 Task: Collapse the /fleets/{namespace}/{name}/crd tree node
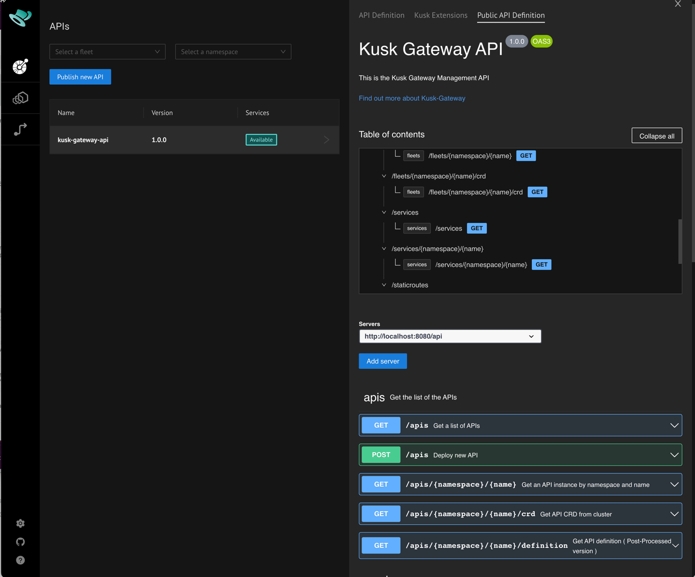click(384, 176)
